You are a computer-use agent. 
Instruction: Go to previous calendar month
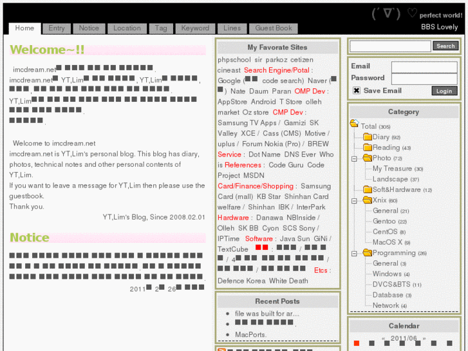click(x=384, y=339)
